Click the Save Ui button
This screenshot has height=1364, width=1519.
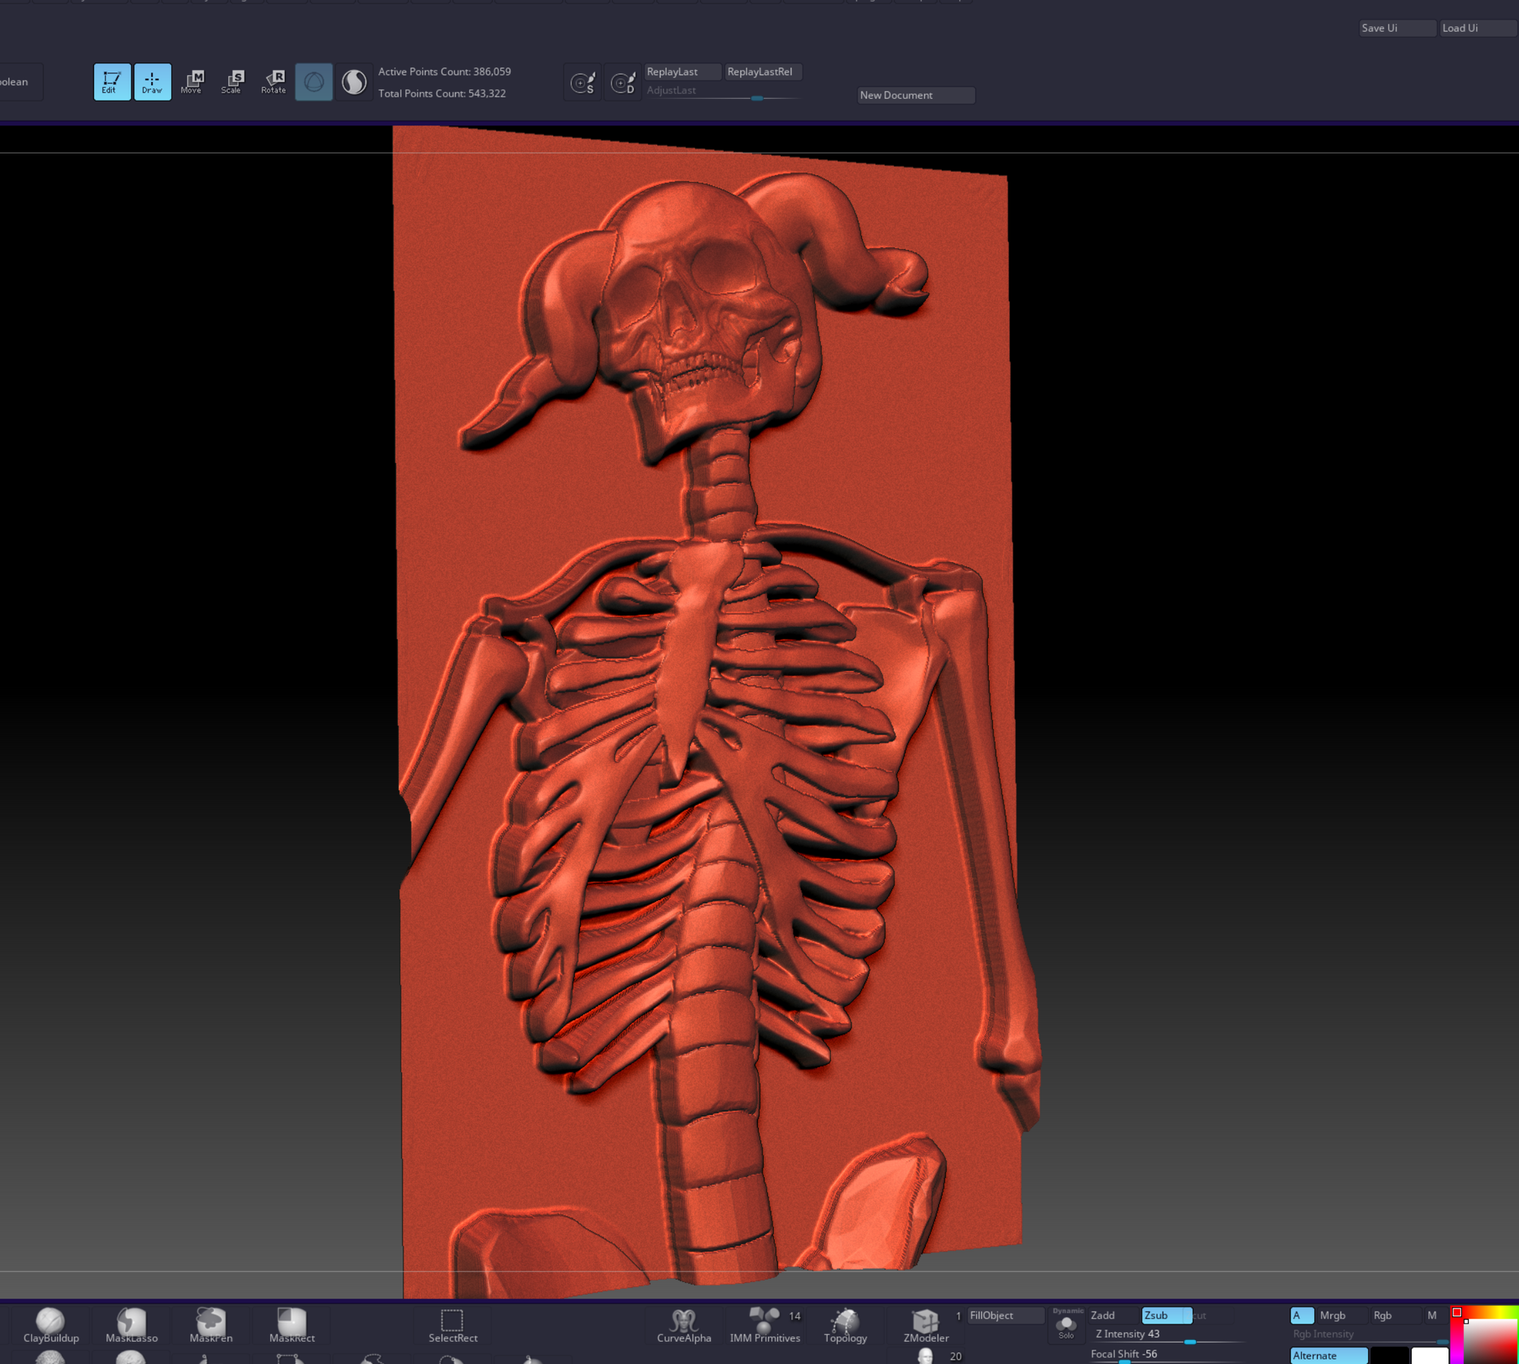tap(1396, 28)
